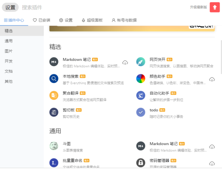Open the 自动化助手 robot arm icon

pyautogui.click(x=141, y=95)
